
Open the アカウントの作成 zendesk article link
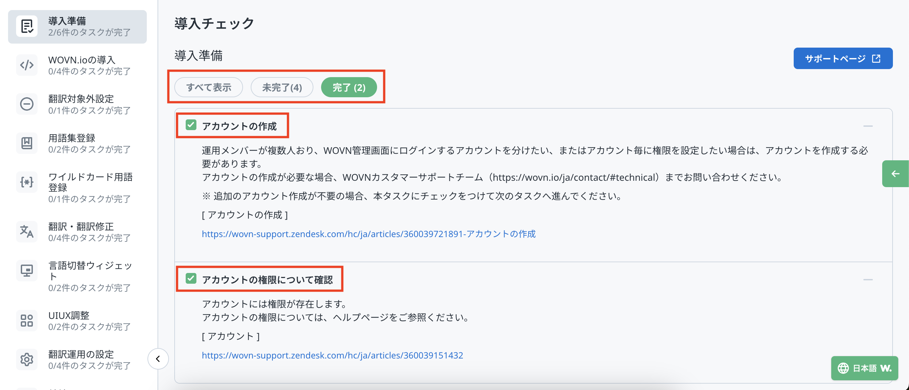coord(368,234)
